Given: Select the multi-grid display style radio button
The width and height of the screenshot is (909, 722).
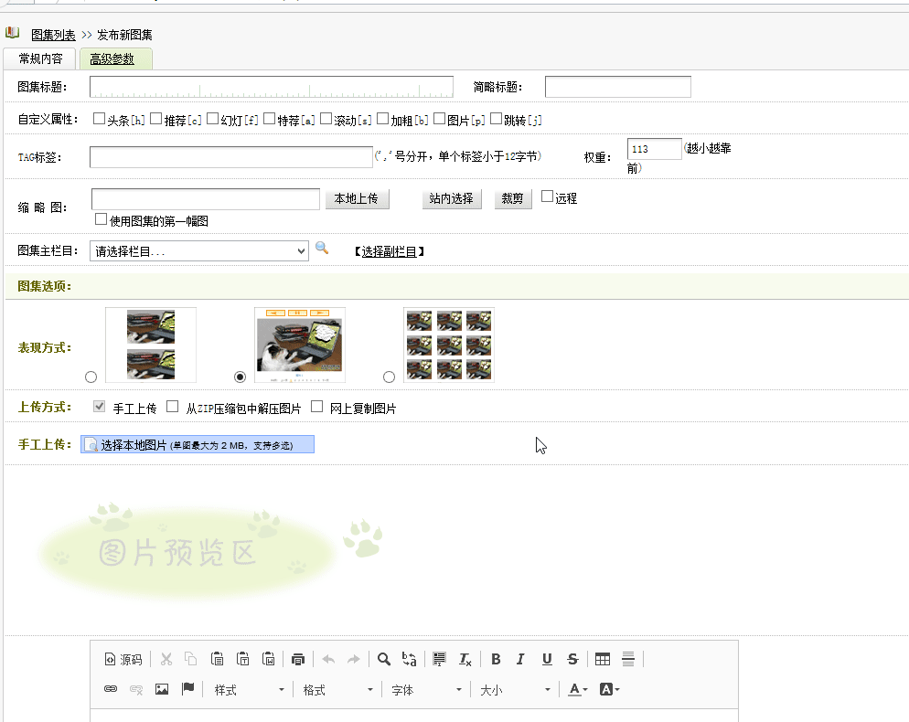Looking at the screenshot, I should tap(389, 376).
